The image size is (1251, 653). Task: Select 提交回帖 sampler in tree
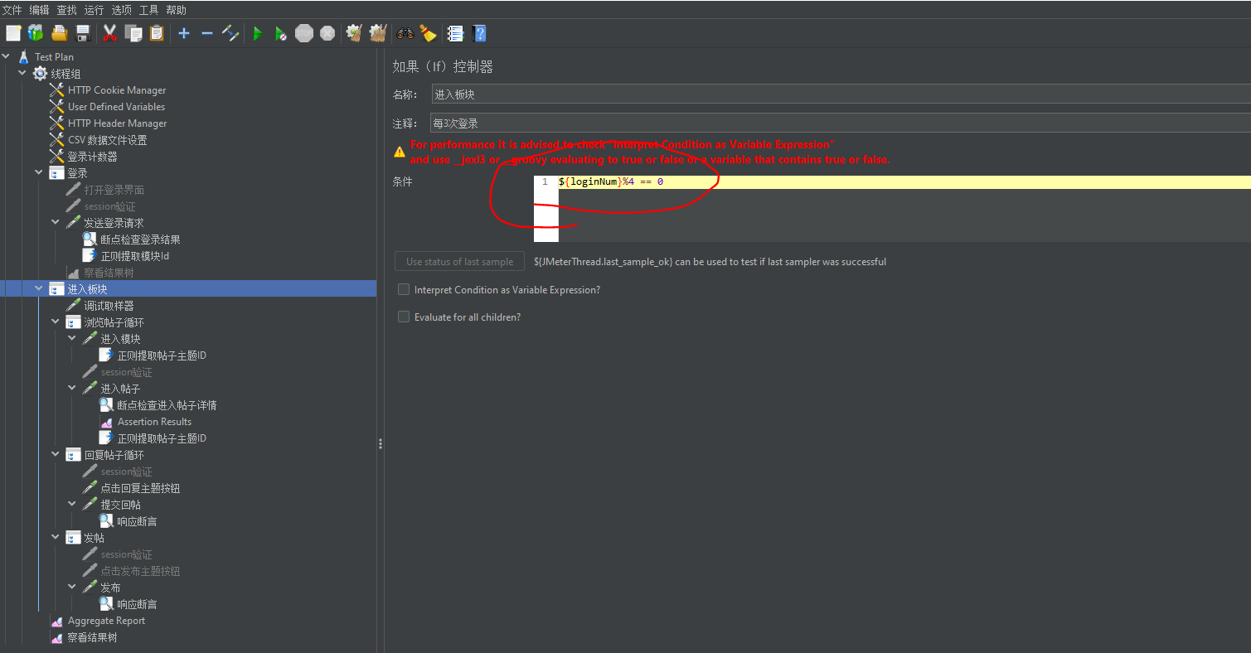(x=121, y=505)
